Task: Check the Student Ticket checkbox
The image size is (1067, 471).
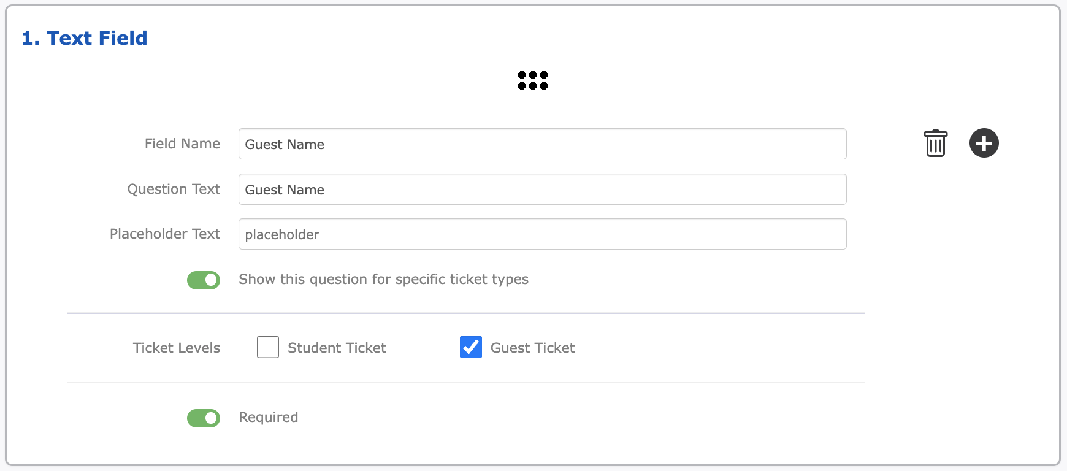Action: (x=268, y=347)
